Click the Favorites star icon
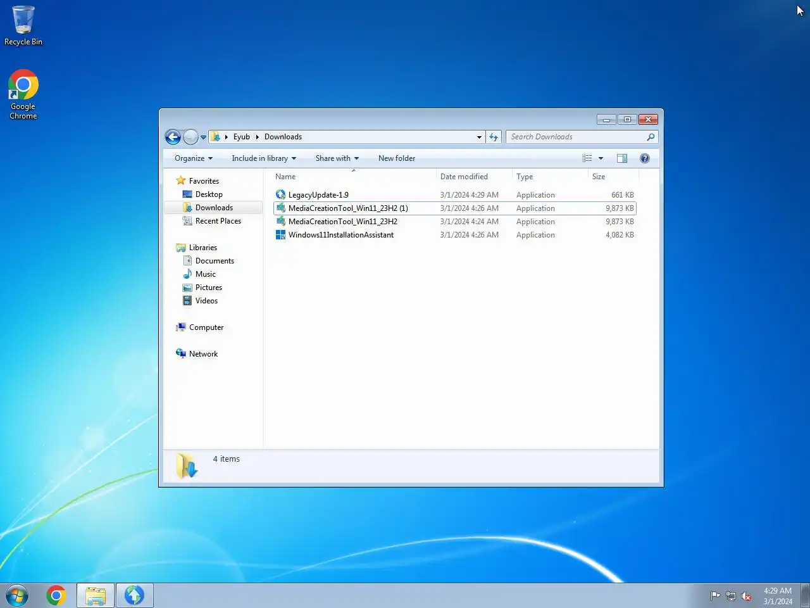Screen dimensions: 810x608 [181, 180]
